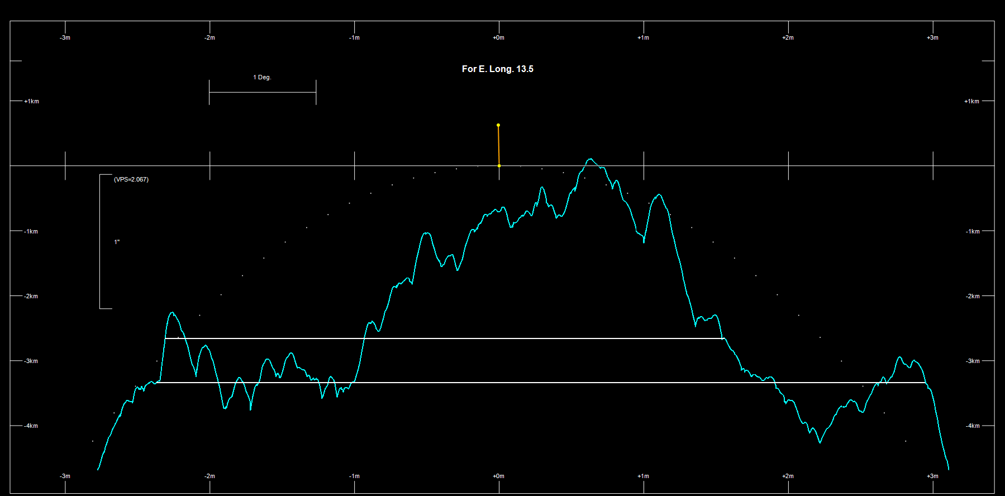1005x496 pixels.
Task: Click the lower white horizontal measurement line
Action: coord(541,383)
